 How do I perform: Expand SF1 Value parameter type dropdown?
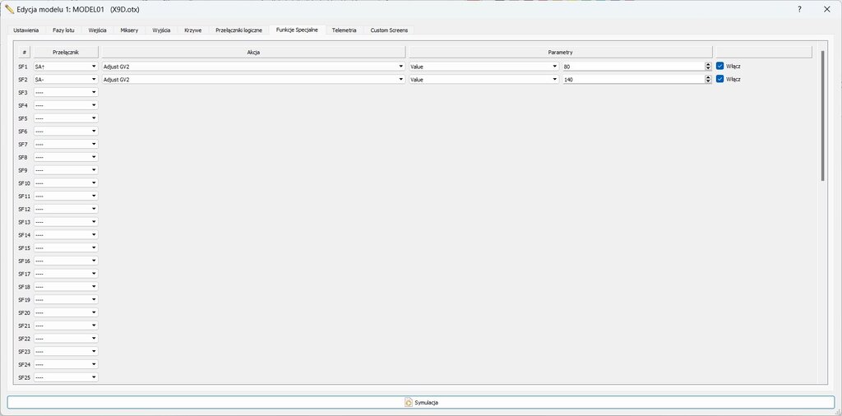pyautogui.click(x=483, y=66)
